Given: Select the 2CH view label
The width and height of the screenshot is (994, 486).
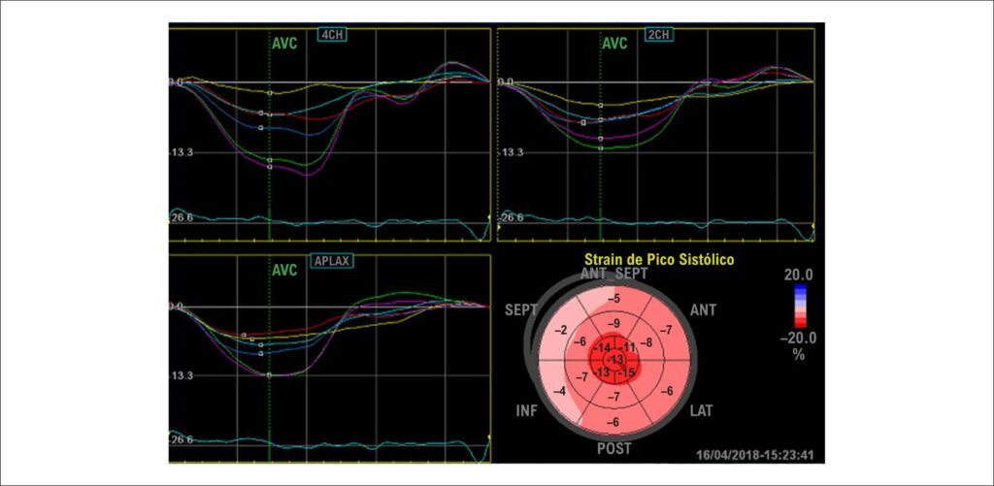Looking at the screenshot, I should point(658,34).
